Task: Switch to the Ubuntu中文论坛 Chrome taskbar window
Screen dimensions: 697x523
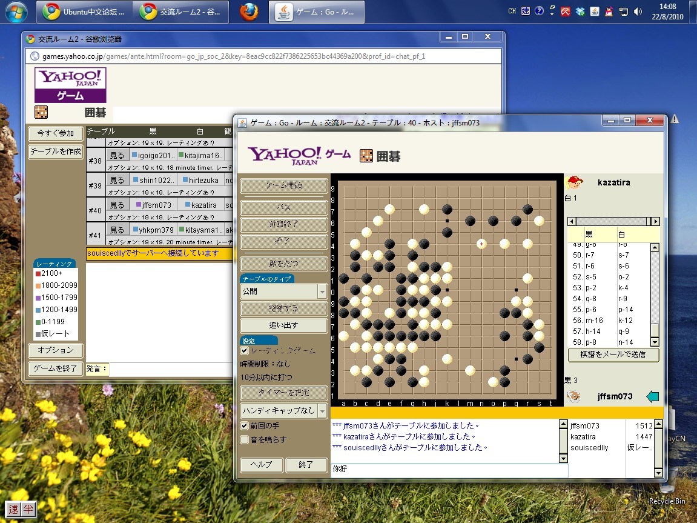Action: coord(84,12)
